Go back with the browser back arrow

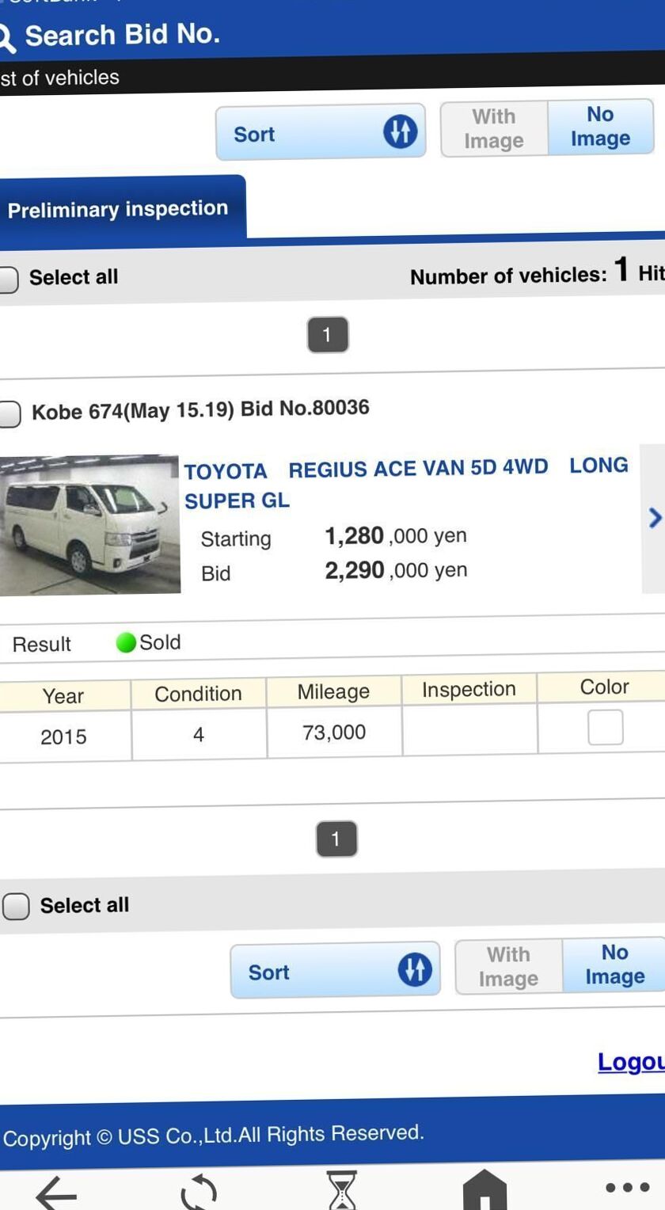pos(55,1192)
